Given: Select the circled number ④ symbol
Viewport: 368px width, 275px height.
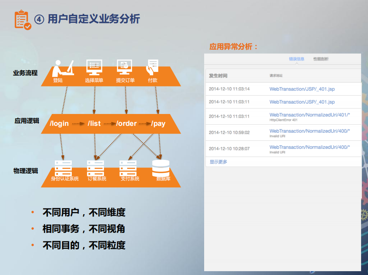Looking at the screenshot, I should (x=38, y=18).
